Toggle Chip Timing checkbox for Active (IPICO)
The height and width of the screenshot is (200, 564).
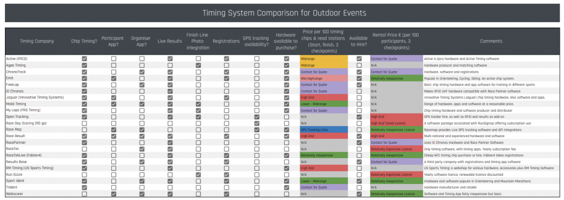84,58
